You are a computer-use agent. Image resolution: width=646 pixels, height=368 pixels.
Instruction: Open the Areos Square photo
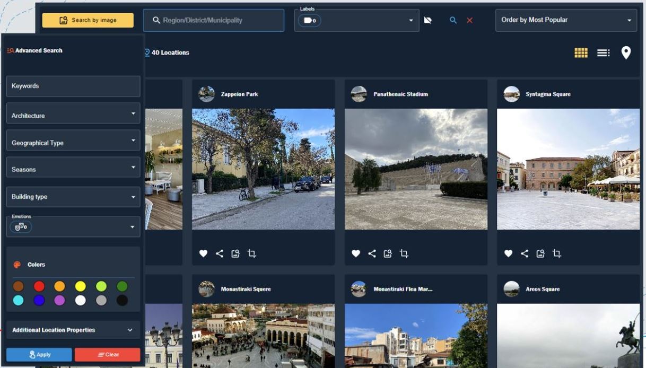568,336
